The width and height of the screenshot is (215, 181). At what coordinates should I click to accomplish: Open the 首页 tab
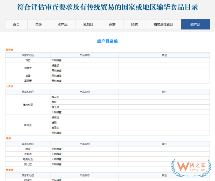[16, 24]
